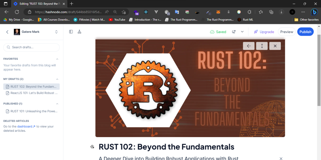Collapse the My Drafts section
Image resolution: width=321 pixels, height=160 pixels.
[x=57, y=79]
